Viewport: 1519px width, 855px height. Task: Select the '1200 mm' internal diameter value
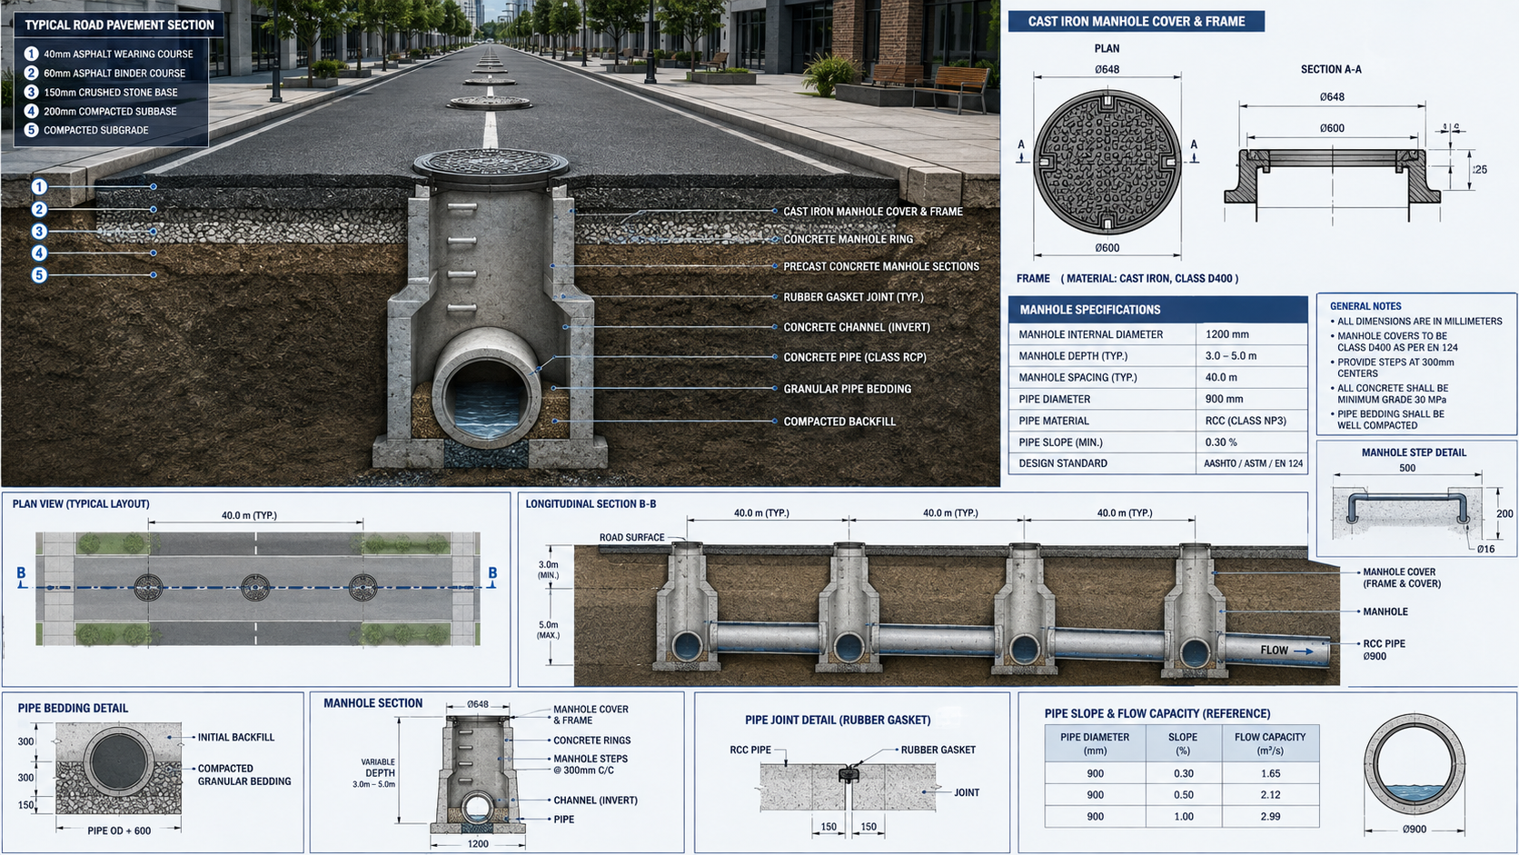pyautogui.click(x=1226, y=334)
